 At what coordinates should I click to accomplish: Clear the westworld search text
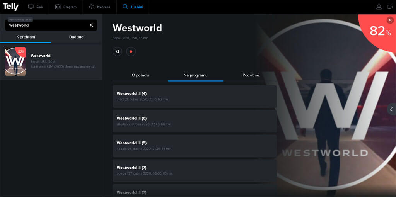[91, 25]
